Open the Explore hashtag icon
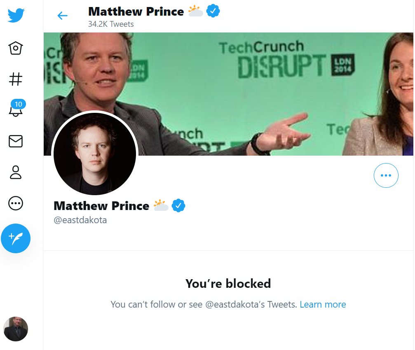Viewport: 415px width, 350px height. click(16, 79)
